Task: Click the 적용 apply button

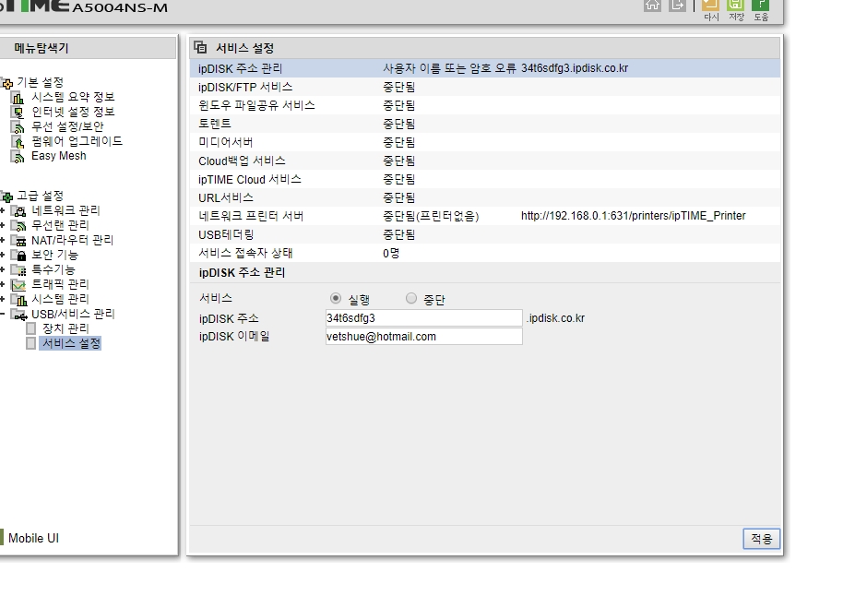Action: click(x=761, y=539)
